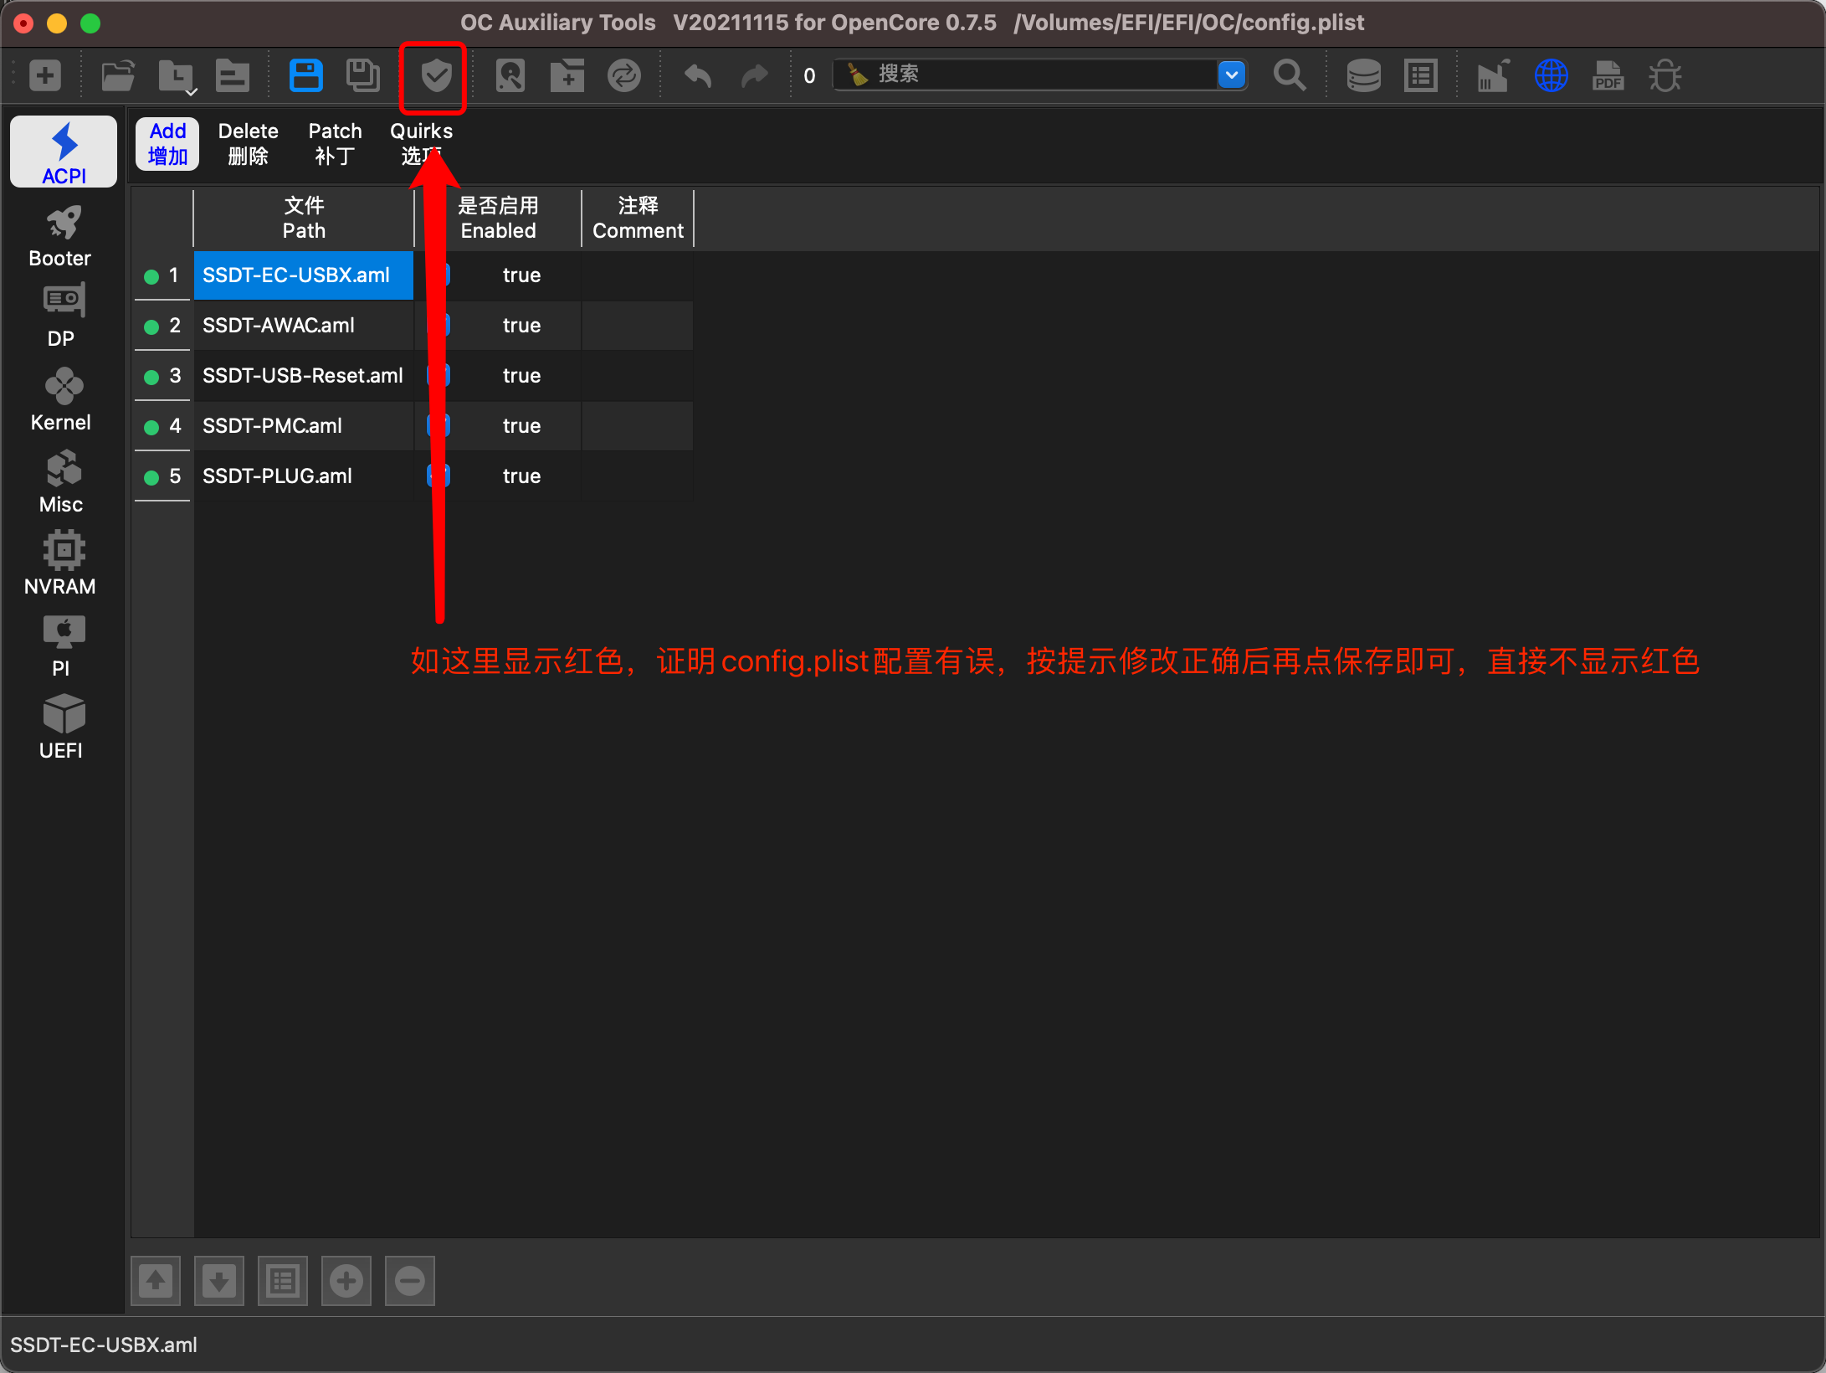Click the upgrade OpenCore factory icon
Image resolution: width=1826 pixels, height=1373 pixels.
(x=1494, y=75)
